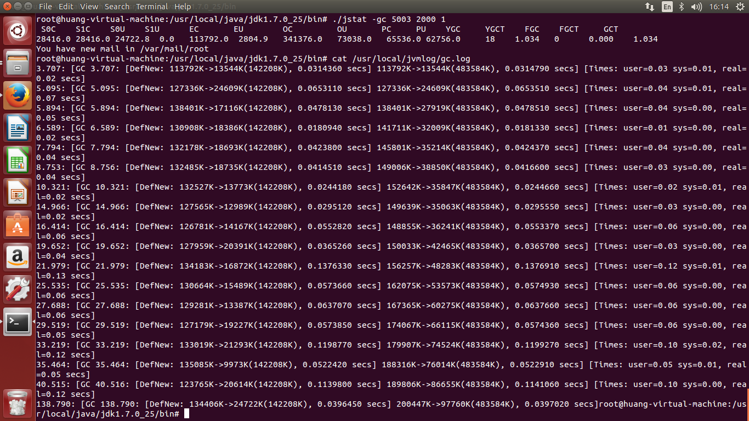The image size is (749, 421).
Task: Minimize the terminal window
Action: click(x=18, y=7)
